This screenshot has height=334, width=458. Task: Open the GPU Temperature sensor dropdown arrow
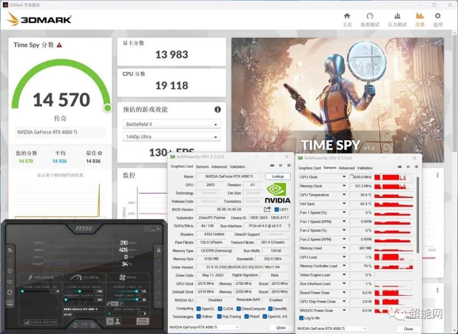pyautogui.click(x=344, y=195)
